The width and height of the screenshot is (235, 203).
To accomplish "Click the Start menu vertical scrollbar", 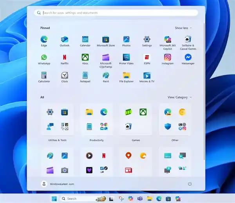I will 204,92.
